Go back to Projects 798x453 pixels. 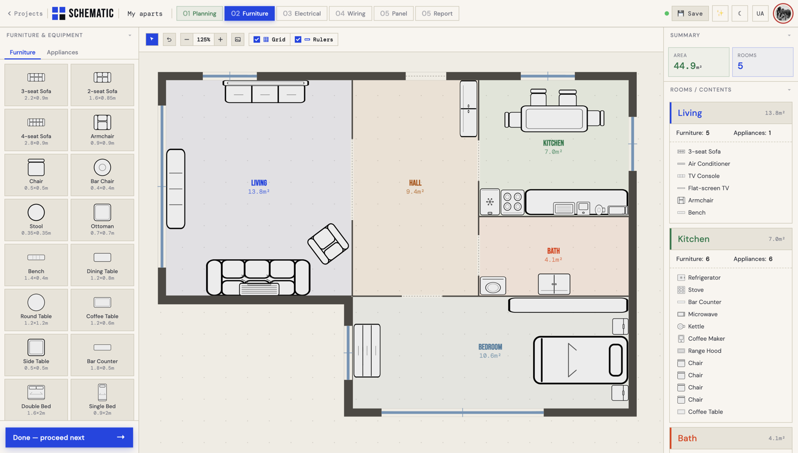point(25,13)
